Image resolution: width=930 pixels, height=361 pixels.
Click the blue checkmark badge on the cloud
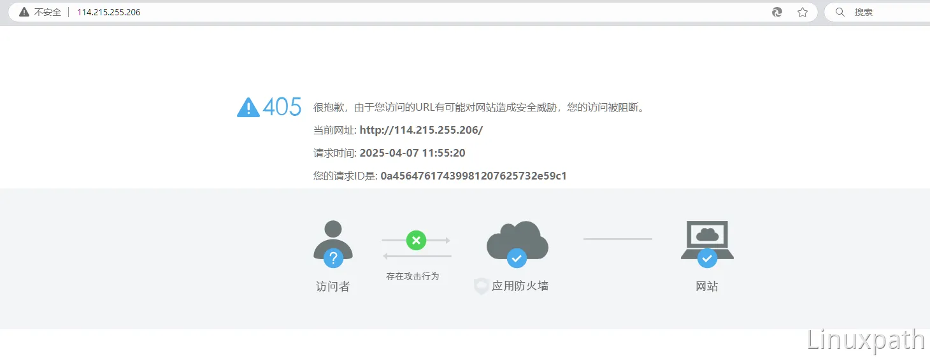click(517, 258)
